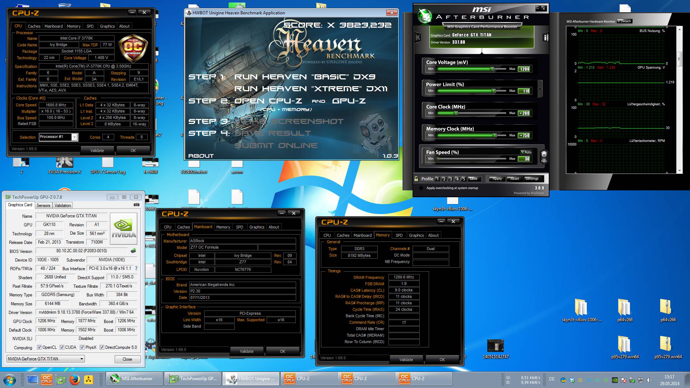Open SPD tab in the Mainboard CPU-Z window

click(x=239, y=227)
